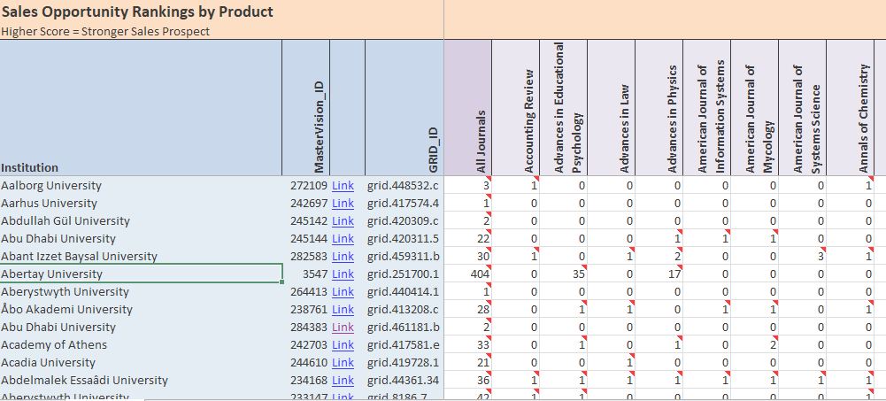886x401 pixels.
Task: Open the Link in Abertay University row
Action: pyautogui.click(x=343, y=274)
